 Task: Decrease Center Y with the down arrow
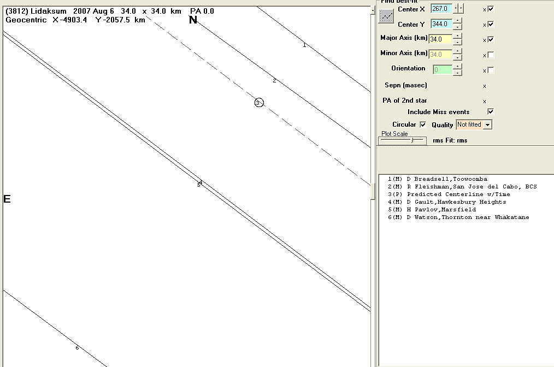tap(457, 27)
